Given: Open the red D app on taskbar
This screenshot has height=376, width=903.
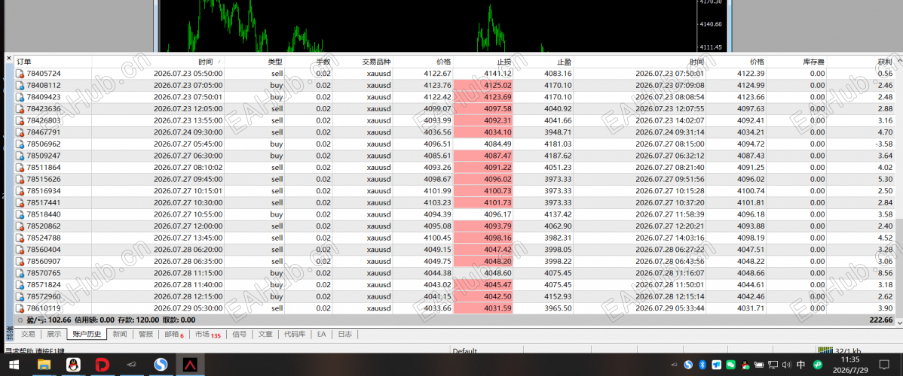Looking at the screenshot, I should tap(103, 365).
